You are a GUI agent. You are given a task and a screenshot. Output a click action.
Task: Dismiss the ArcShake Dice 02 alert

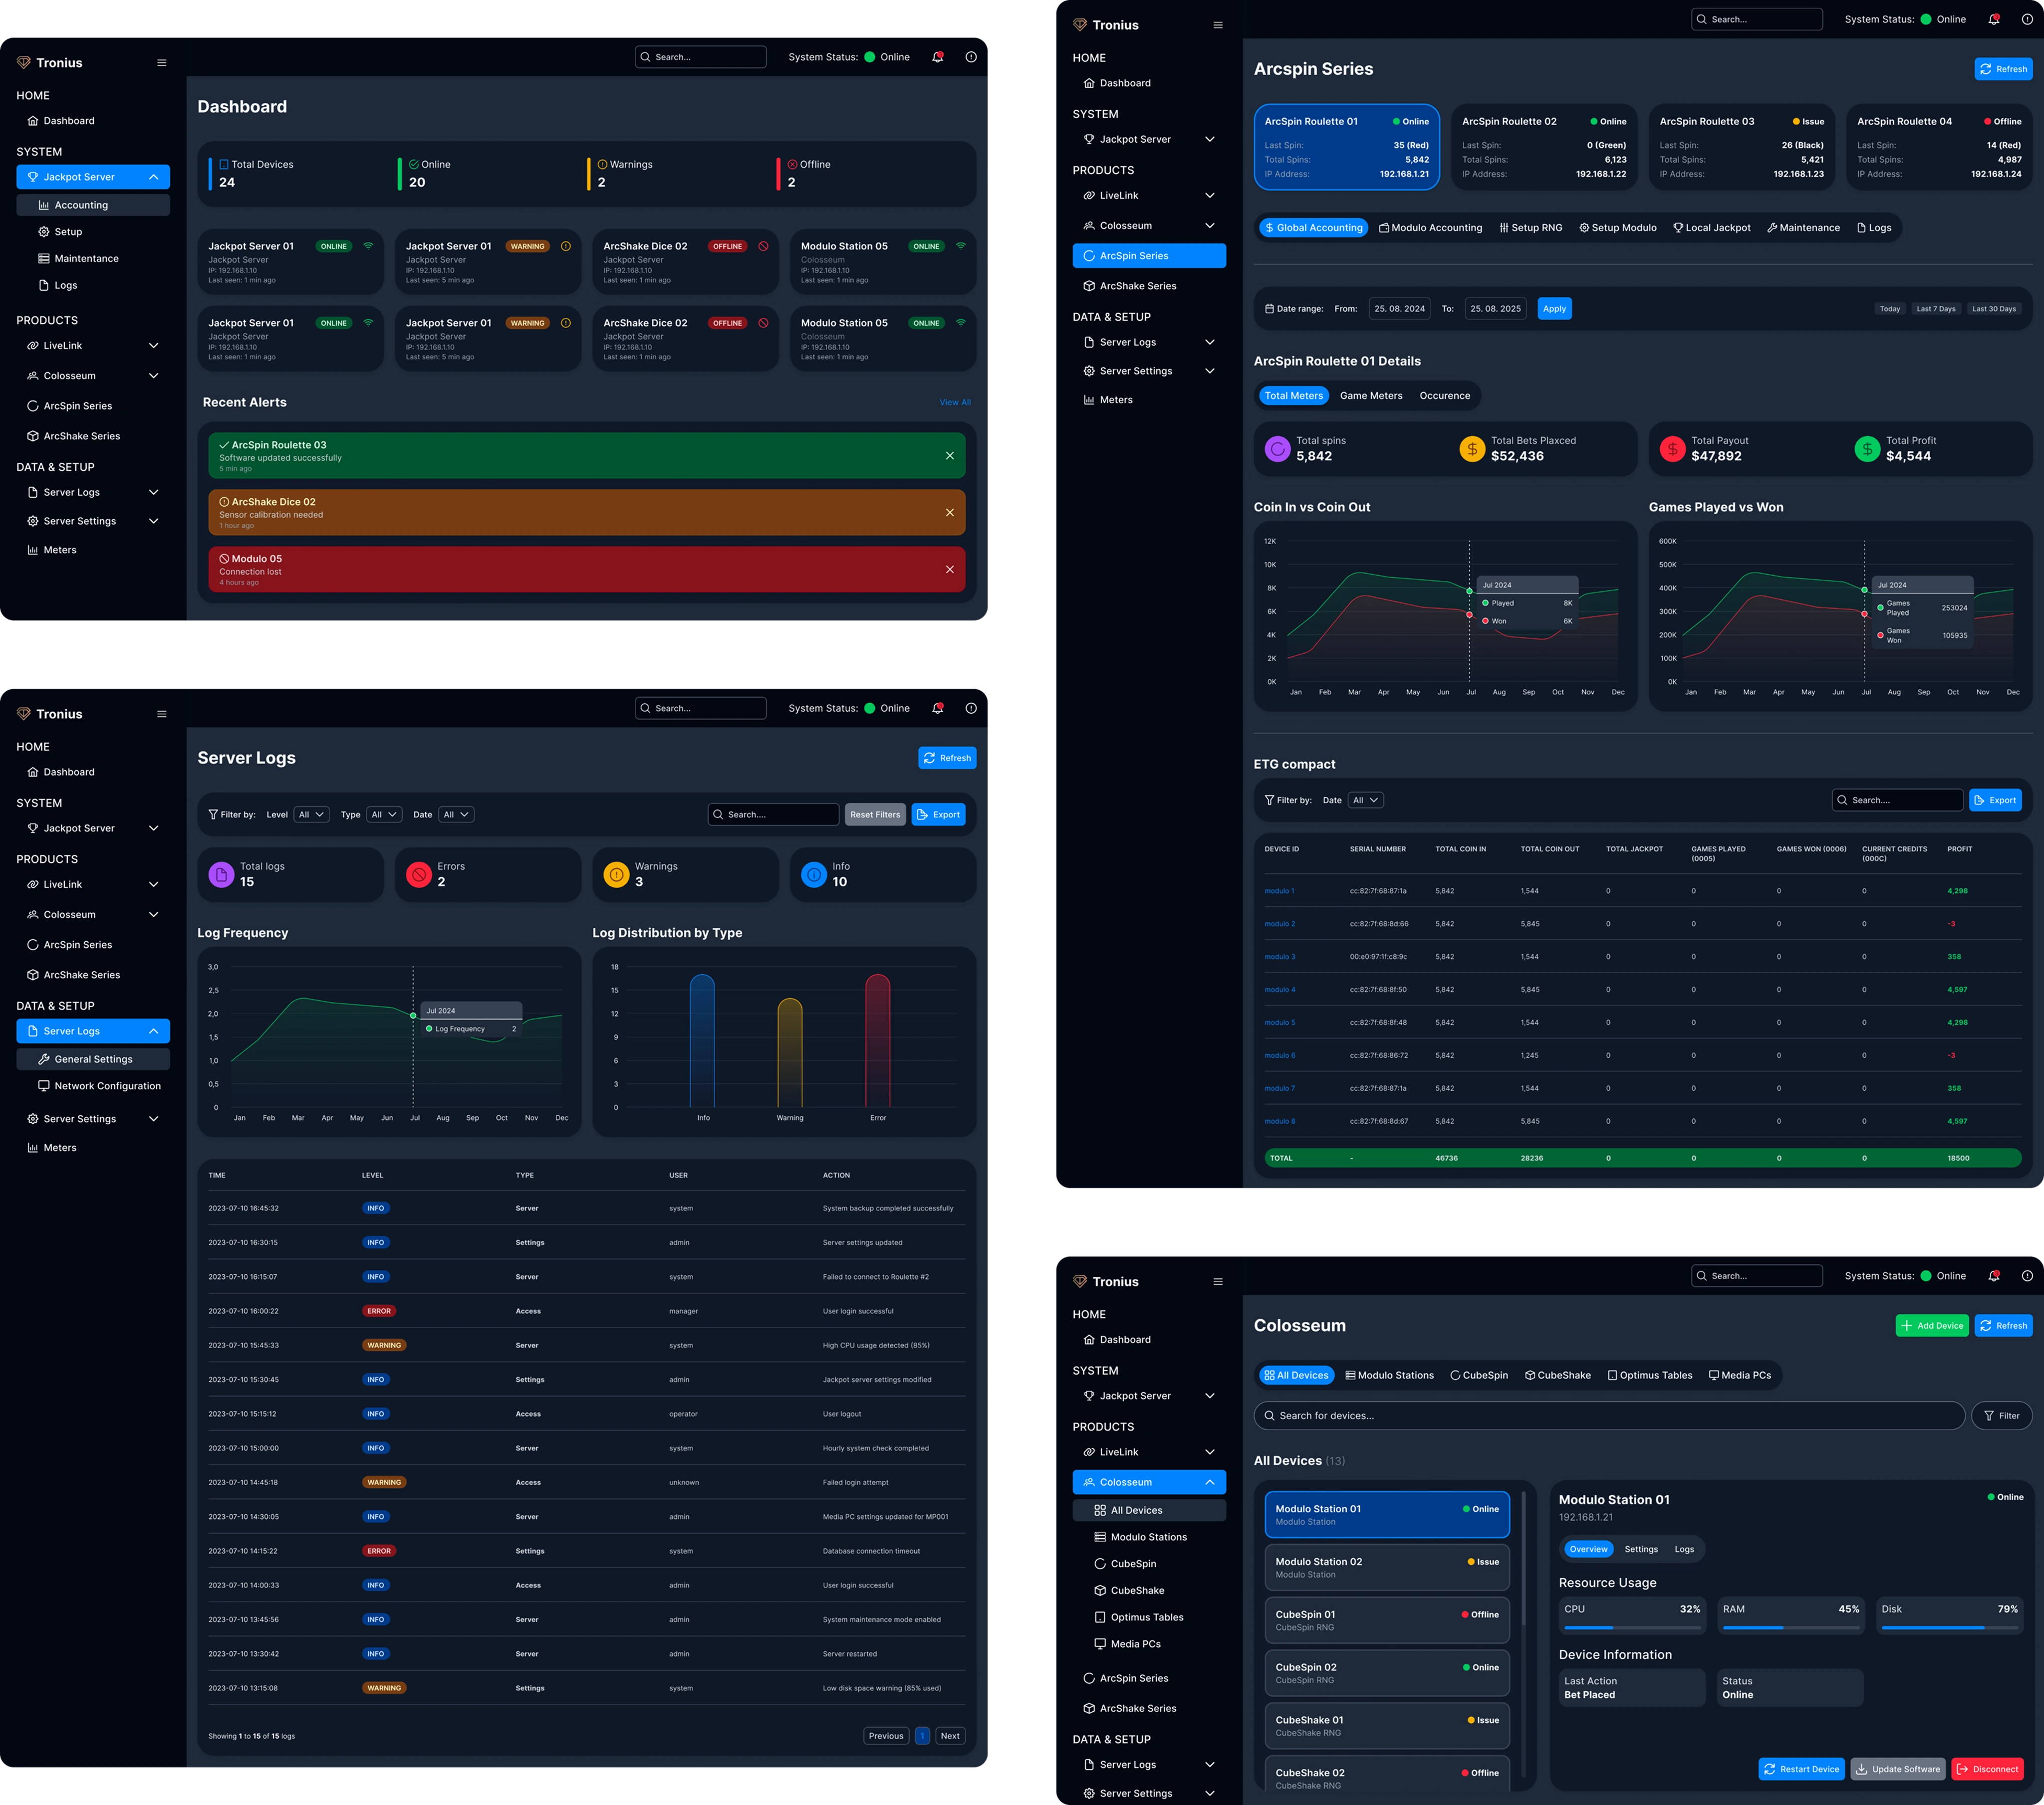coord(949,513)
